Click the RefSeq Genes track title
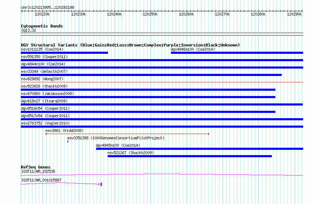Image resolution: width=313 pixels, height=204 pixels. point(36,167)
